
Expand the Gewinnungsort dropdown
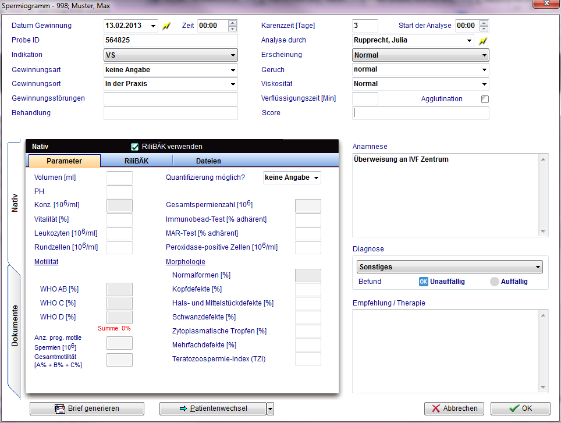pos(233,84)
